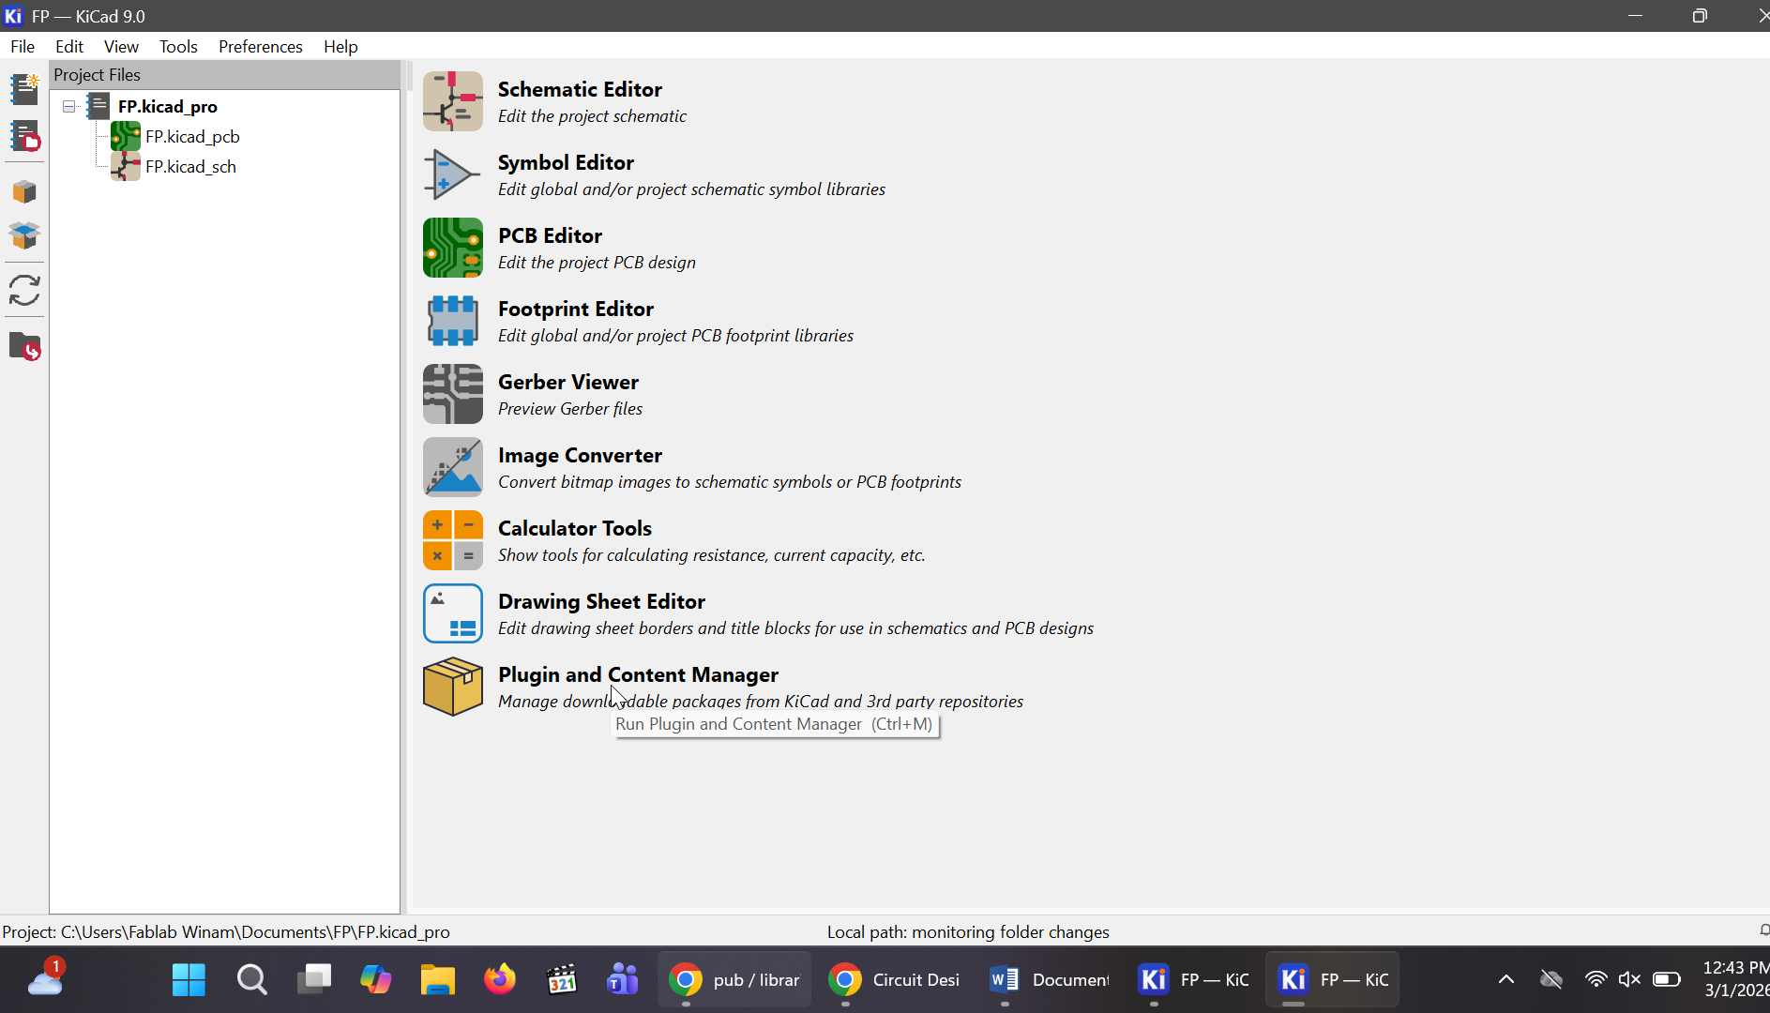
Task: Click the "Calculator Tools" title text
Action: [575, 528]
